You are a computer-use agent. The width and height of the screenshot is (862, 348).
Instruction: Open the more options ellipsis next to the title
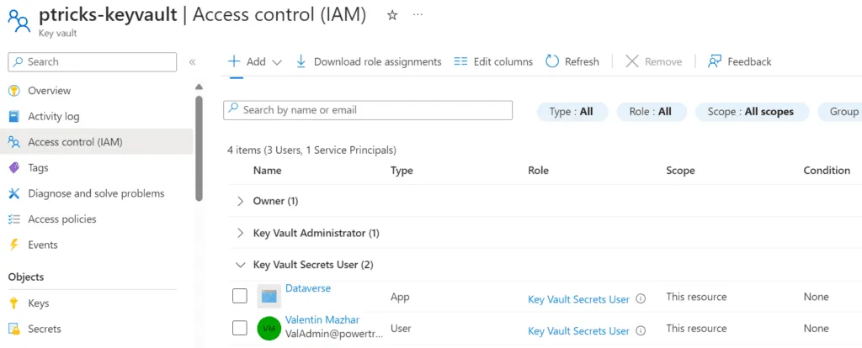pyautogui.click(x=418, y=15)
